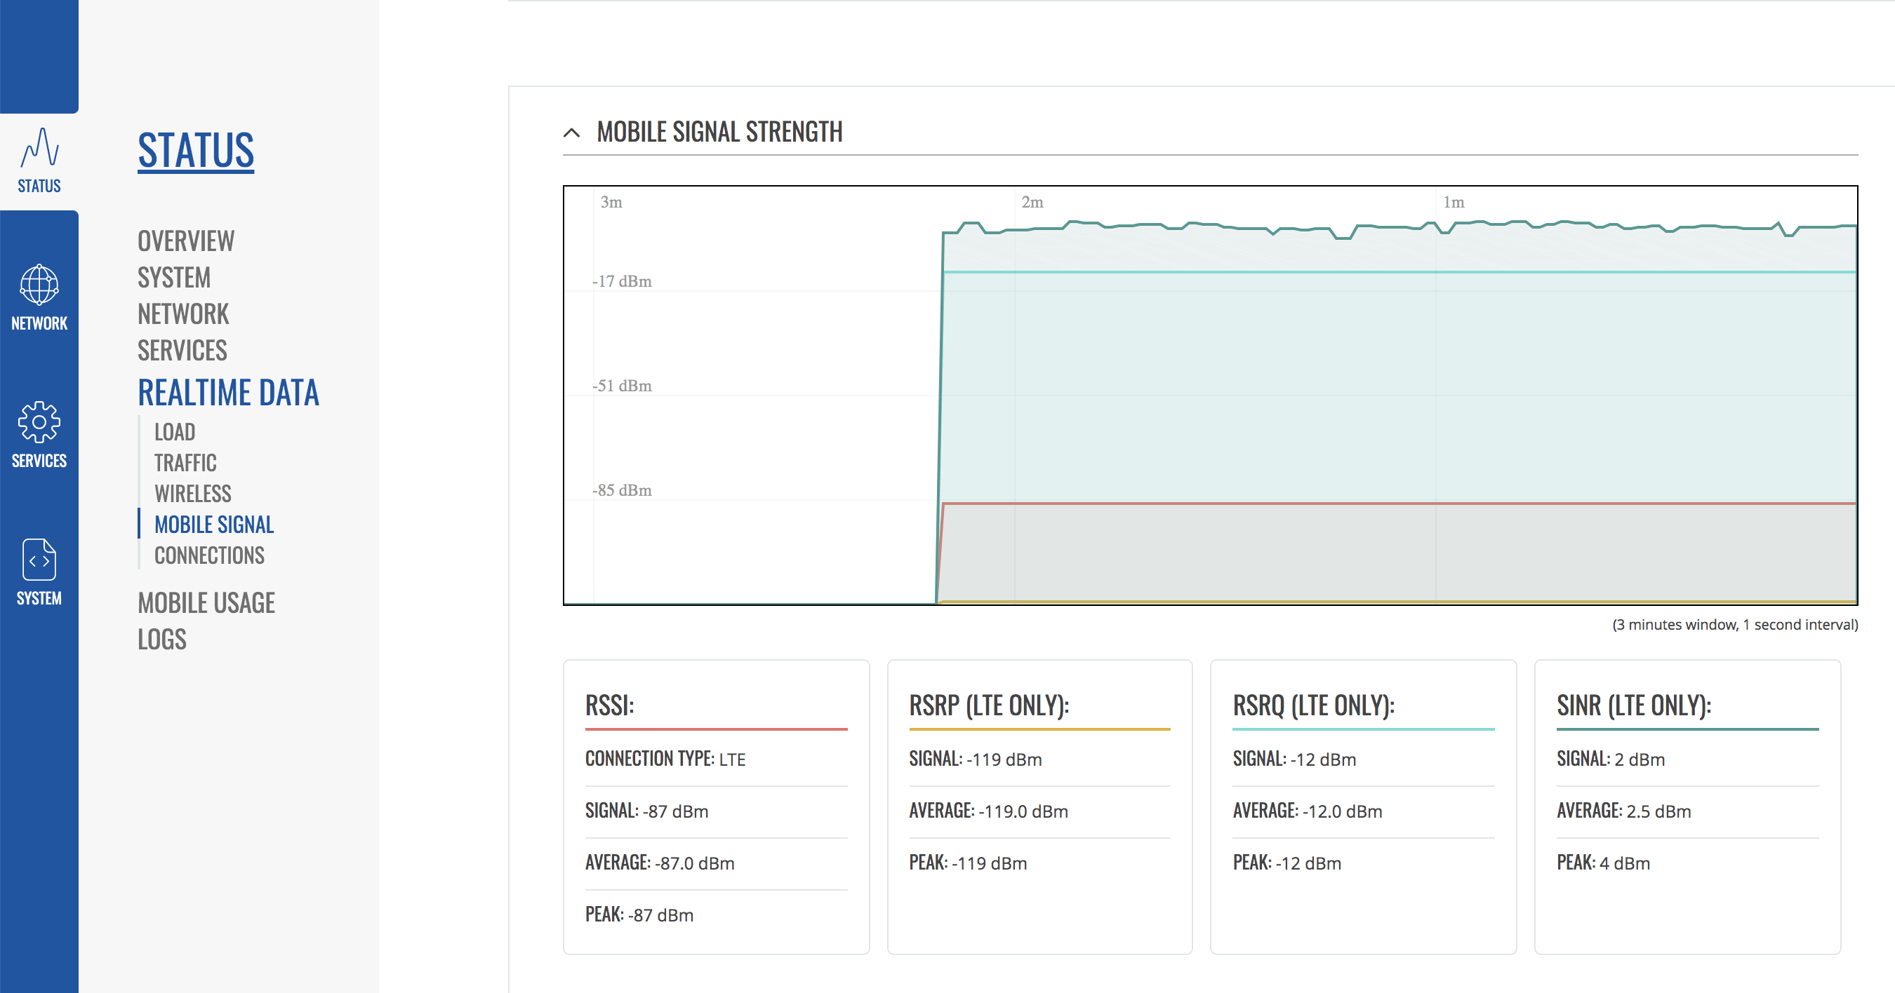Open the System file code icon
Image resolution: width=1895 pixels, height=993 pixels.
pos(39,560)
